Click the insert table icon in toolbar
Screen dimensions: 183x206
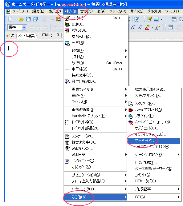coord(174,19)
